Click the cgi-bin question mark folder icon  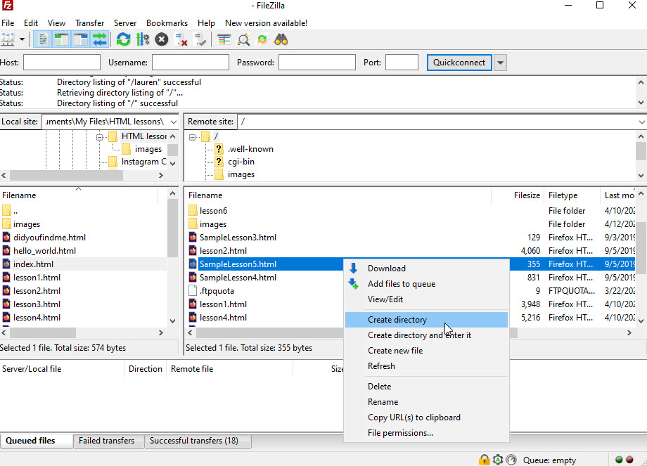pyautogui.click(x=219, y=162)
